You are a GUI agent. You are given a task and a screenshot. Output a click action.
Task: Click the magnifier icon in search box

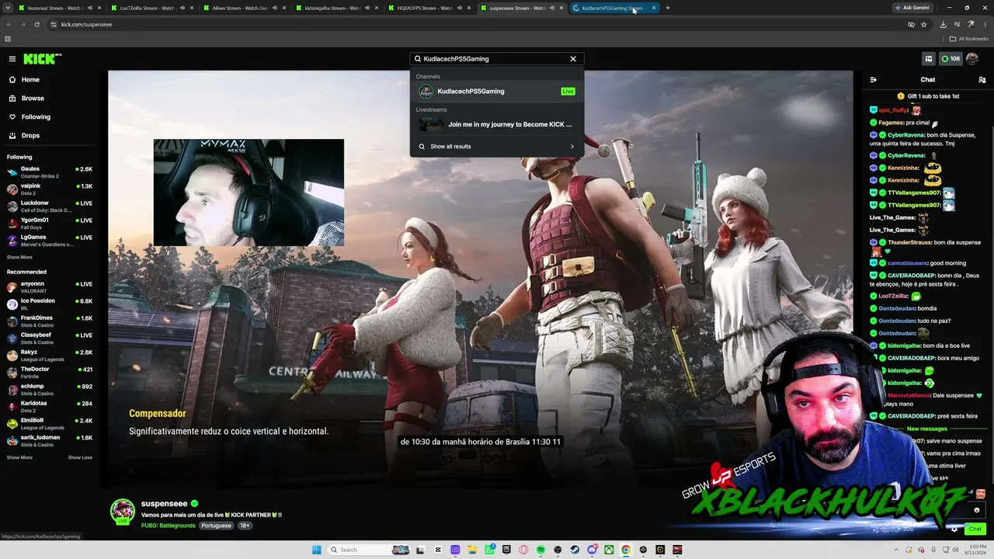[x=418, y=59]
